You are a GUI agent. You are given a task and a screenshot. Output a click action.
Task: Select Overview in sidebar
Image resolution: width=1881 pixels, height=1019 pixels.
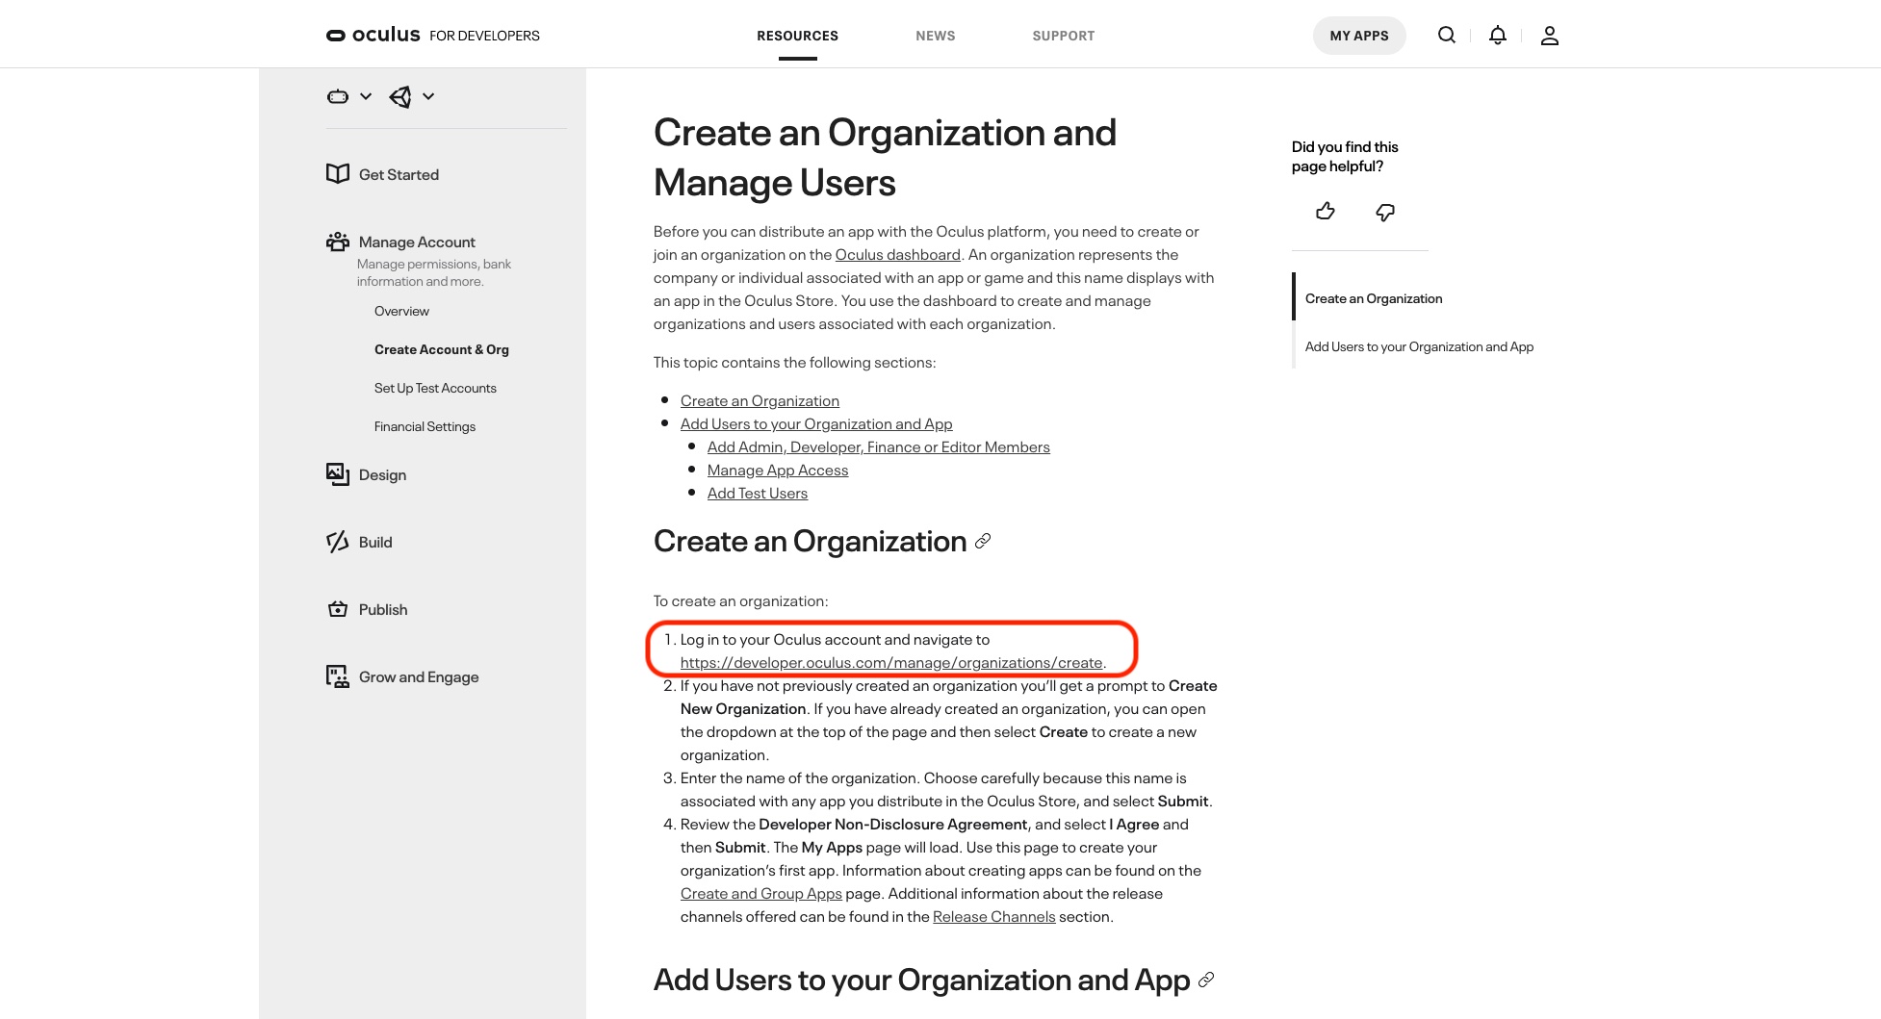coord(401,311)
